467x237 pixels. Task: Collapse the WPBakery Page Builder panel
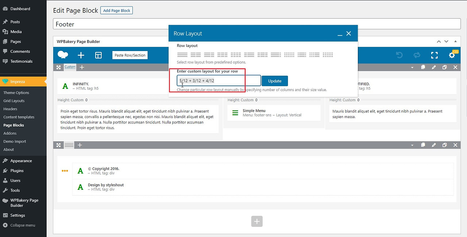point(455,42)
